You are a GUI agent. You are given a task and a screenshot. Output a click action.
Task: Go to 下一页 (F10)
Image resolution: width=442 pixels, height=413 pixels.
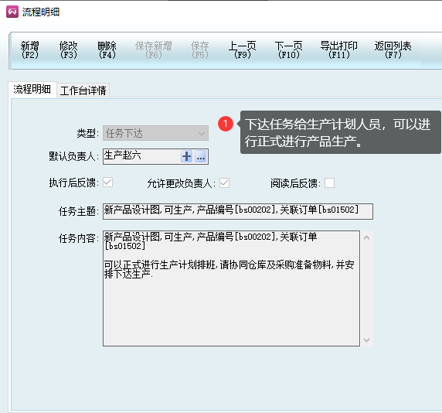click(289, 50)
